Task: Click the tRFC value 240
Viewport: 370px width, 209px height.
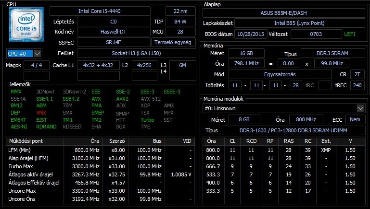Action: tap(357, 85)
